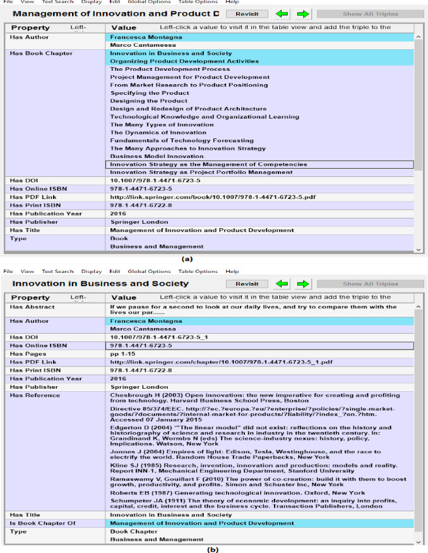The width and height of the screenshot is (428, 553).
Task: Select 'Innovation Strategy as the Management of Competencies' row
Action: 208,164
